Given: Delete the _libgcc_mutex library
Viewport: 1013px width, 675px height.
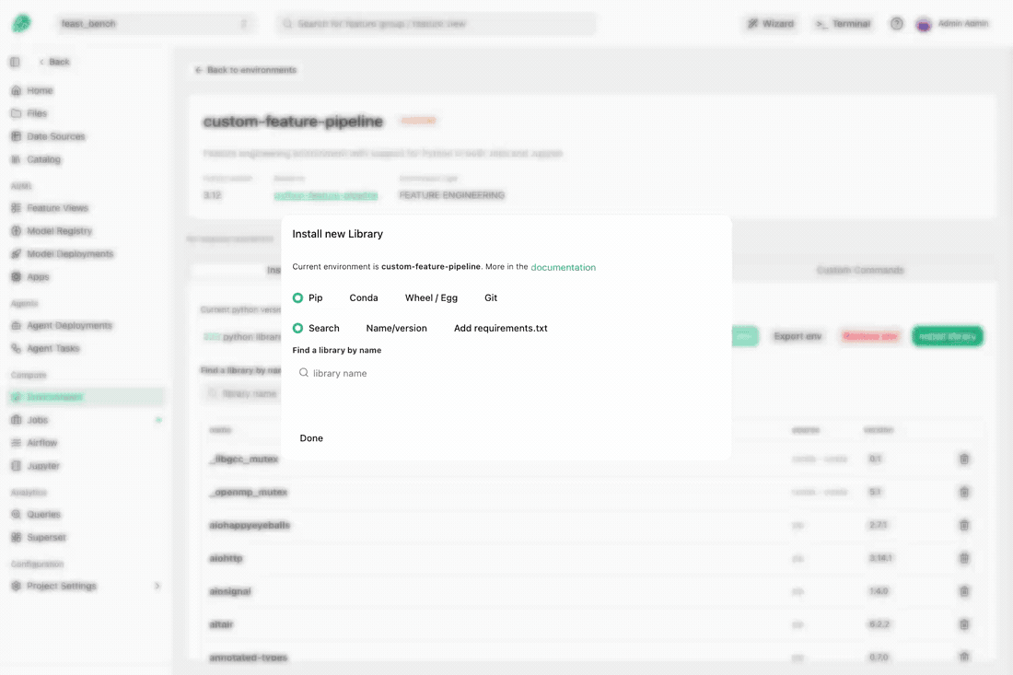Looking at the screenshot, I should coord(964,460).
